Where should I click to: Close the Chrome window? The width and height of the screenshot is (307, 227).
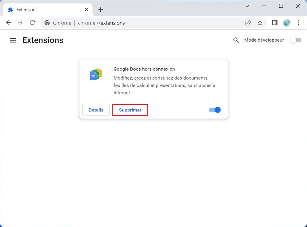[x=298, y=6]
